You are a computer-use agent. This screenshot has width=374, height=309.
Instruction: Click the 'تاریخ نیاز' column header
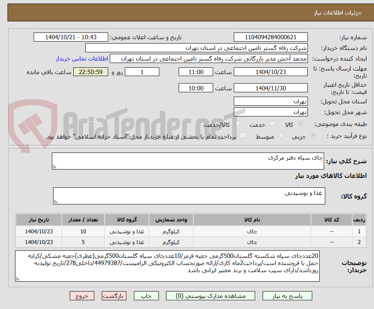[39, 220]
